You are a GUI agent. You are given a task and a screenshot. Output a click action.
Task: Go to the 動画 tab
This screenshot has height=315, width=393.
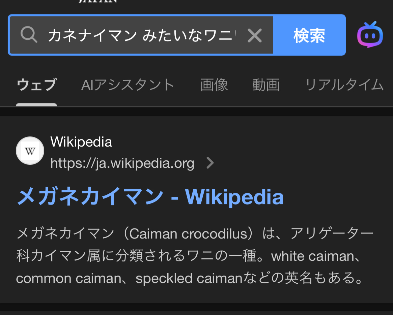click(x=266, y=85)
